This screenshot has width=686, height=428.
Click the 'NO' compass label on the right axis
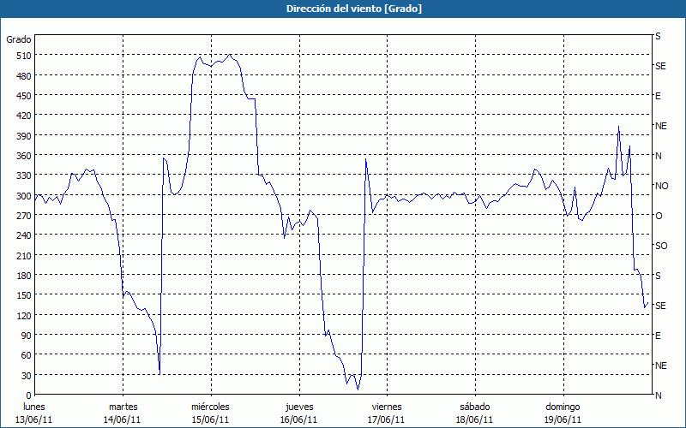point(661,186)
